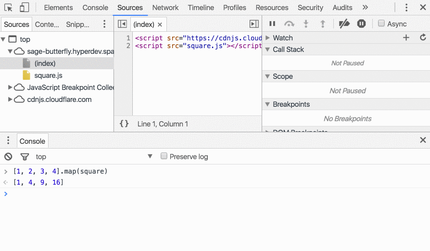Select the Sources navigator subtab
This screenshot has height=251, width=430.
tap(16, 25)
